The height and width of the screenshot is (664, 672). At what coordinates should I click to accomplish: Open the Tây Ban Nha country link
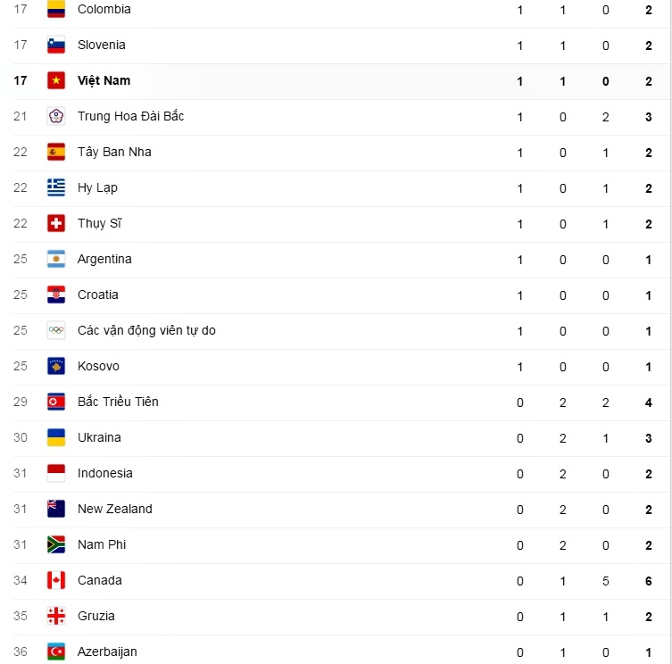tap(114, 152)
